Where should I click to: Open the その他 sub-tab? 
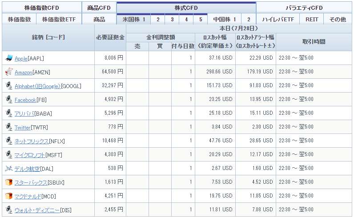click(x=338, y=19)
